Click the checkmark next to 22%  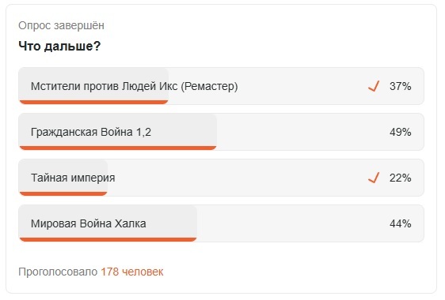click(x=374, y=178)
